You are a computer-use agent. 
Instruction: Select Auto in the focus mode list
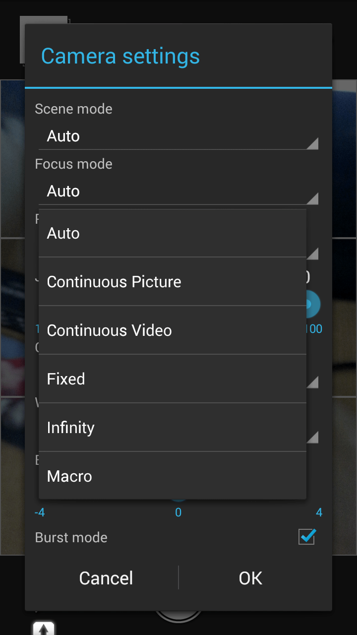pos(173,233)
